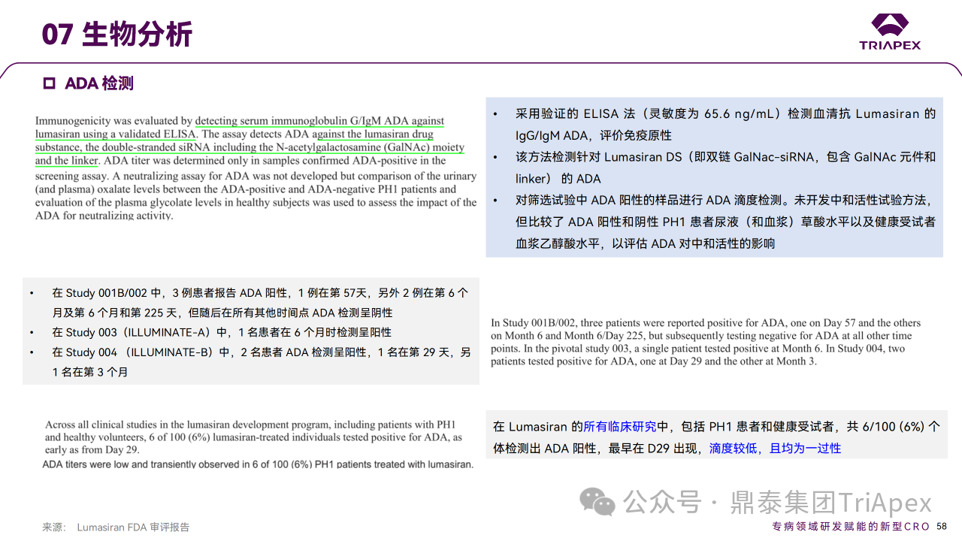Select the slide title 07 生物分析
This screenshot has width=962, height=541.
tap(117, 35)
